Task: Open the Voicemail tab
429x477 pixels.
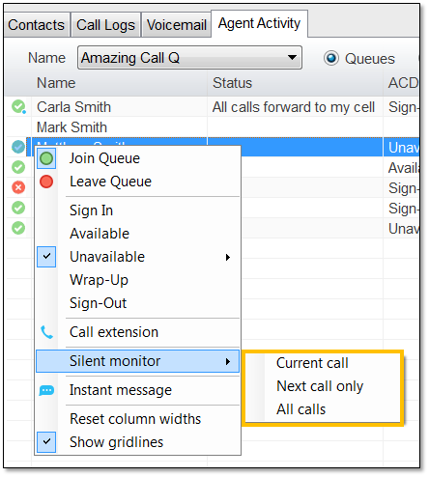Action: 176,25
